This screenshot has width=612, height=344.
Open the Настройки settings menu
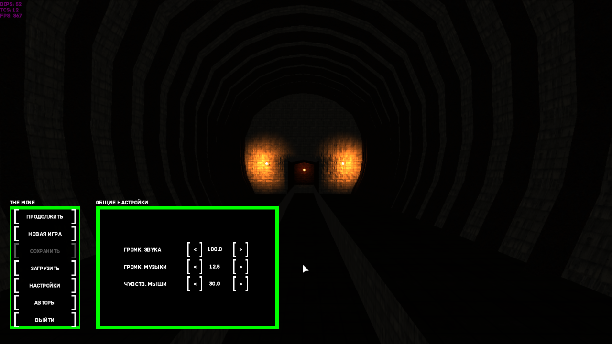pyautogui.click(x=45, y=285)
